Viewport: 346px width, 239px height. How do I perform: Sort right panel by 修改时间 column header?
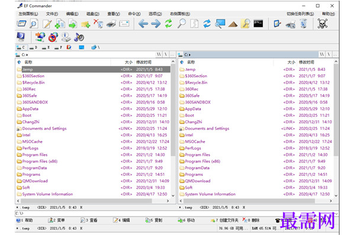pyautogui.click(x=306, y=62)
